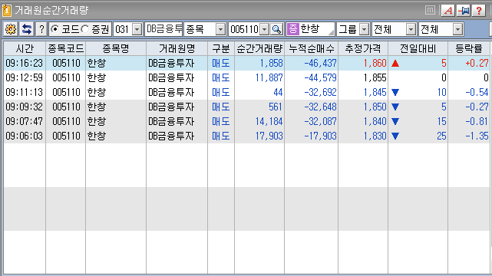Screen dimensions: 492x276
Task: Click the 종목명 column header
Action: [116, 48]
